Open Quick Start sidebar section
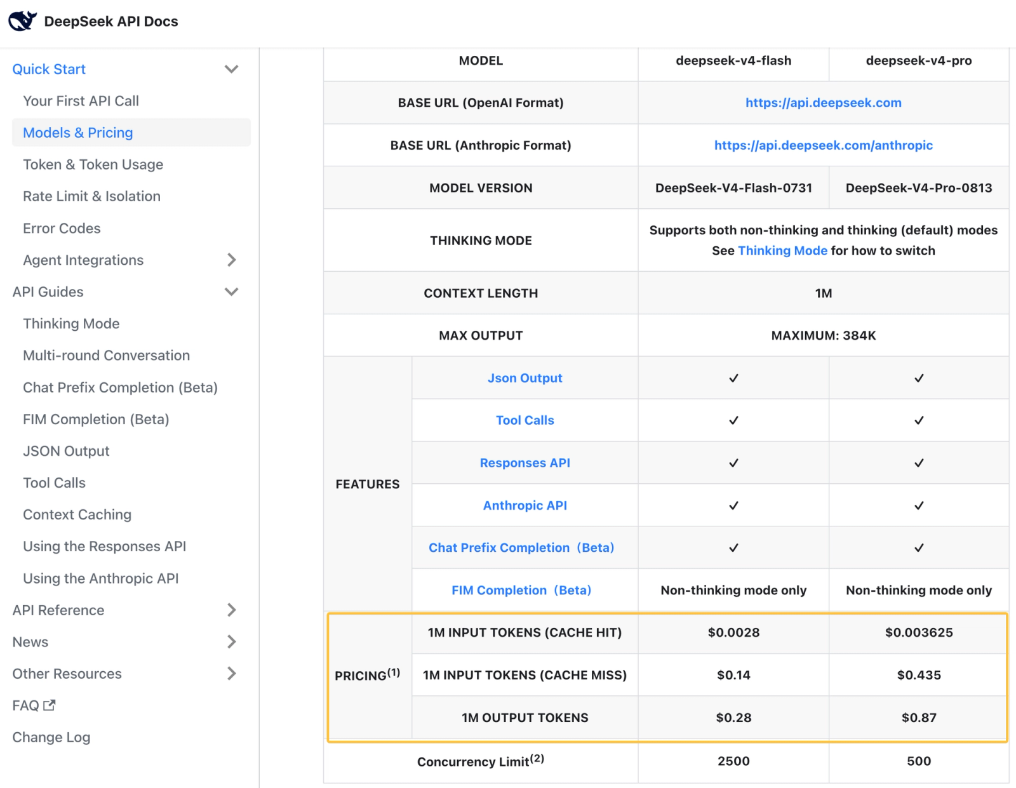The width and height of the screenshot is (1016, 788). pos(49,69)
